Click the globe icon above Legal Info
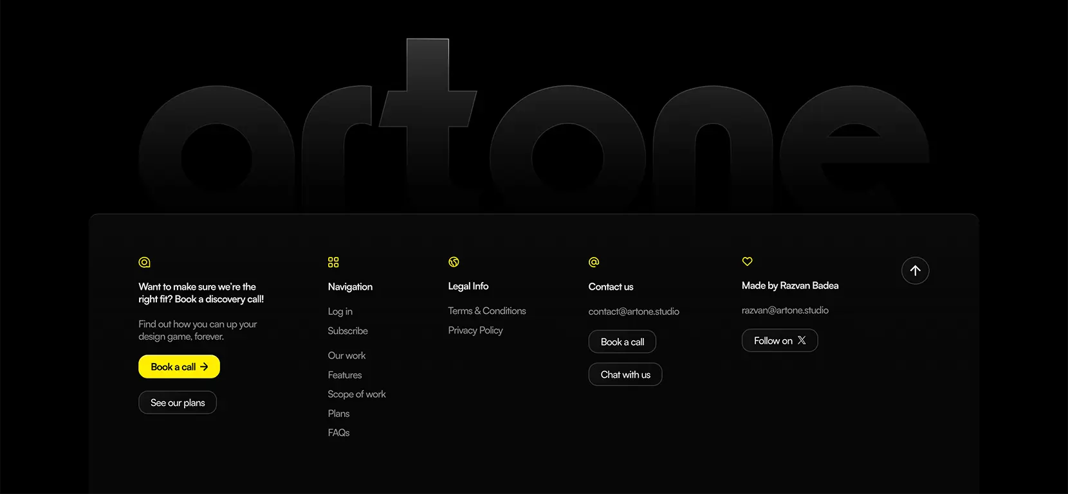This screenshot has height=494, width=1068. (x=454, y=261)
